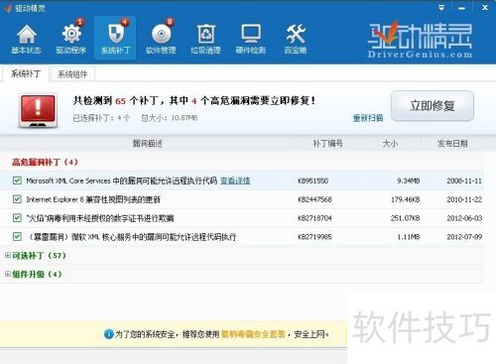This screenshot has width=496, height=364.
Task: Click the 179.46KB size value
Action: [406, 199]
